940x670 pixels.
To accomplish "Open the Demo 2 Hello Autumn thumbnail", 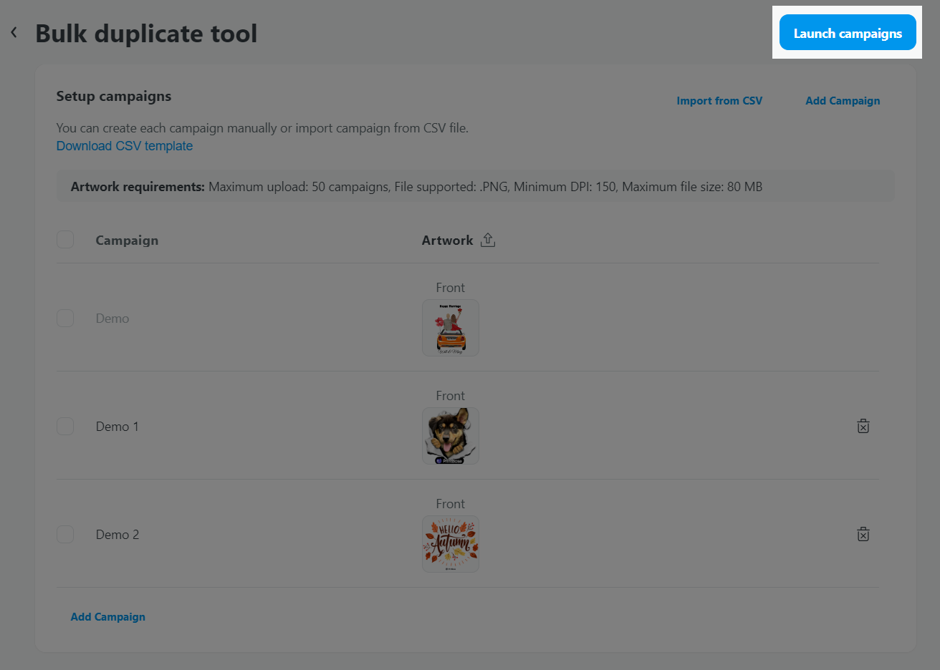I will (451, 544).
